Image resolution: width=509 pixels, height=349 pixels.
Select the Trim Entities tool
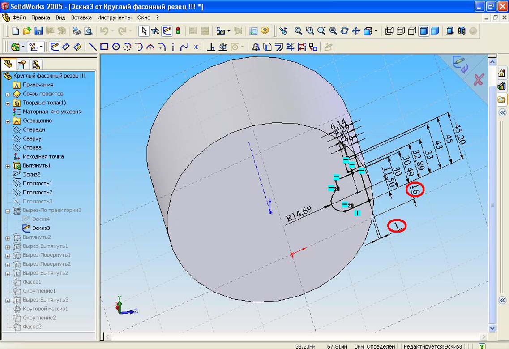coord(290,47)
